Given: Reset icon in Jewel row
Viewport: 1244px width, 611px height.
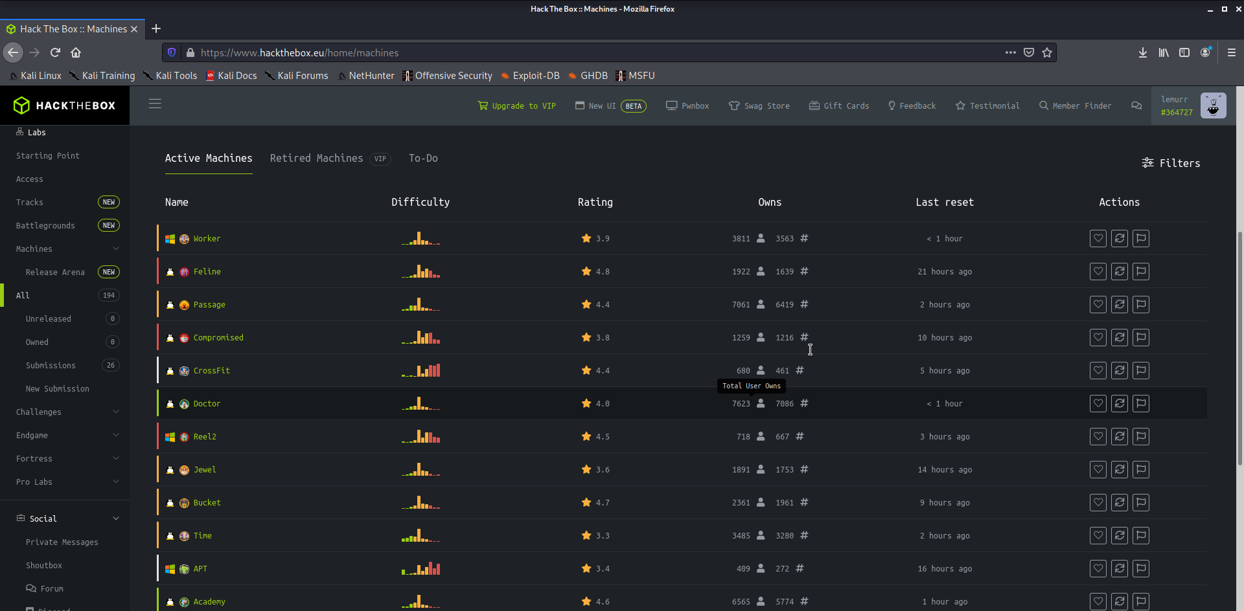Looking at the screenshot, I should pos(1119,469).
